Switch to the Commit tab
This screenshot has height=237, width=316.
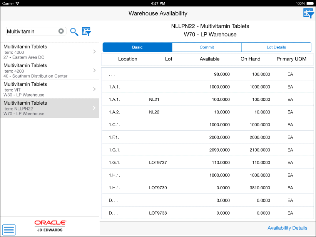pyautogui.click(x=207, y=47)
